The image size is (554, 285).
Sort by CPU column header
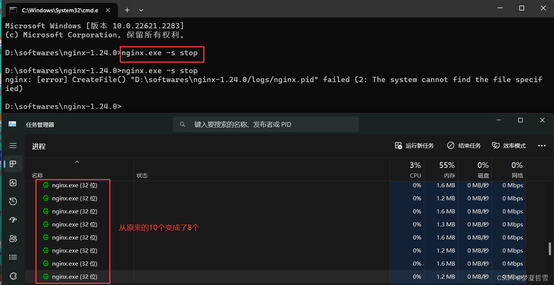point(407,170)
